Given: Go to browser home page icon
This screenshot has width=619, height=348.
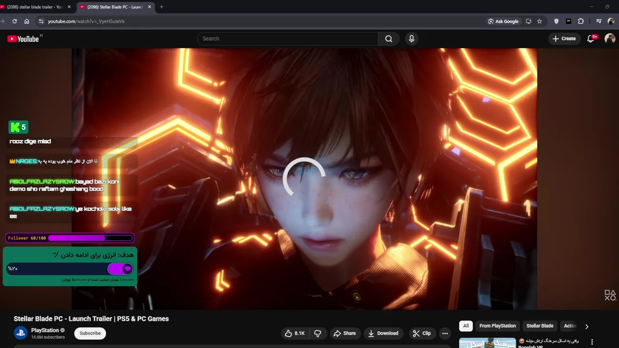Looking at the screenshot, I should (x=27, y=21).
